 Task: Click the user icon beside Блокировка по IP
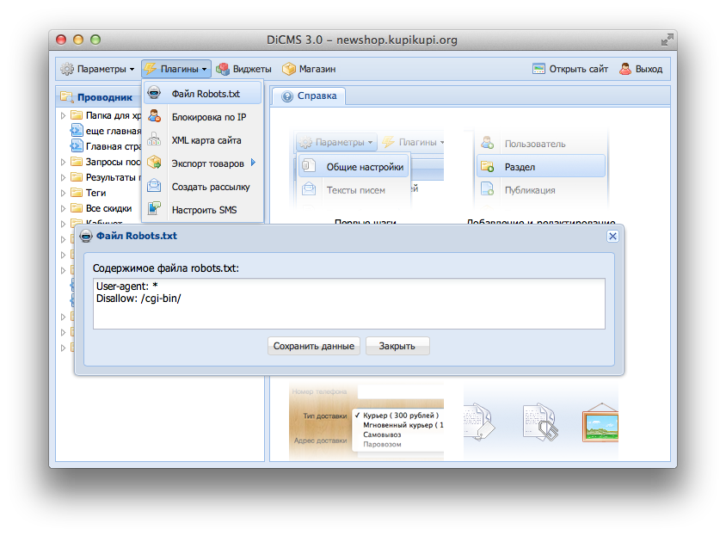154,116
